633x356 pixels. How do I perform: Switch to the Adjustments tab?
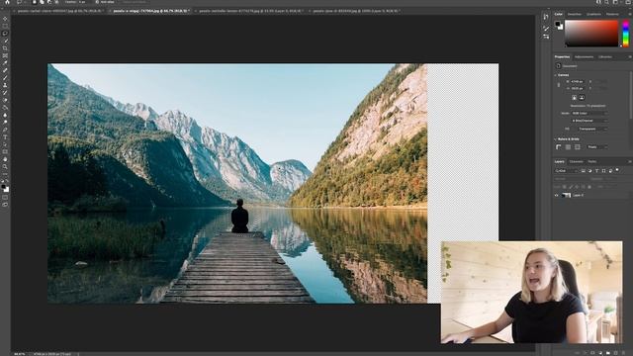coord(584,57)
